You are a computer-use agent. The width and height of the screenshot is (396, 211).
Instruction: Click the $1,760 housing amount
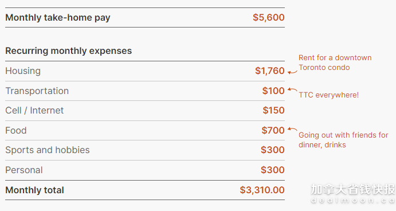(270, 71)
